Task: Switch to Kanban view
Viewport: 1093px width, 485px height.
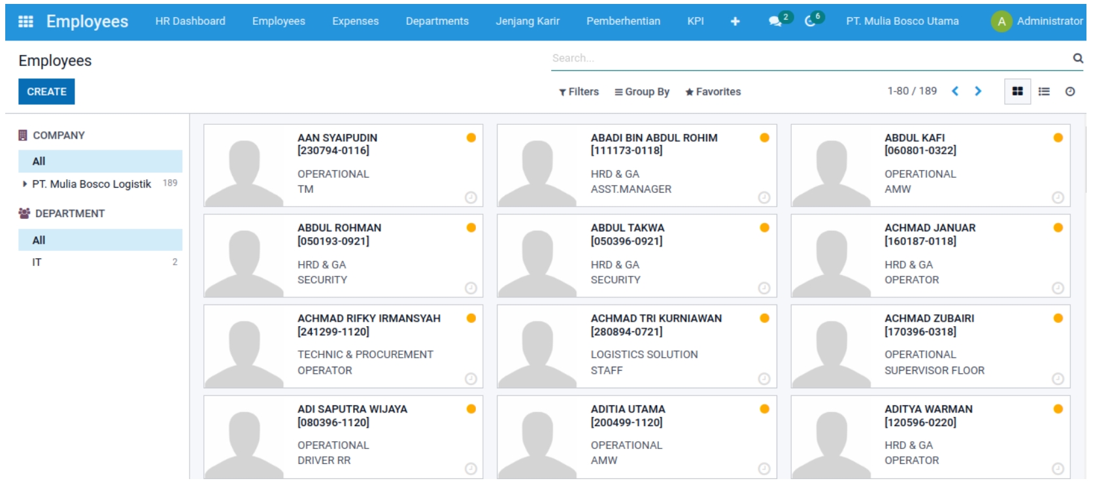Action: click(1017, 92)
